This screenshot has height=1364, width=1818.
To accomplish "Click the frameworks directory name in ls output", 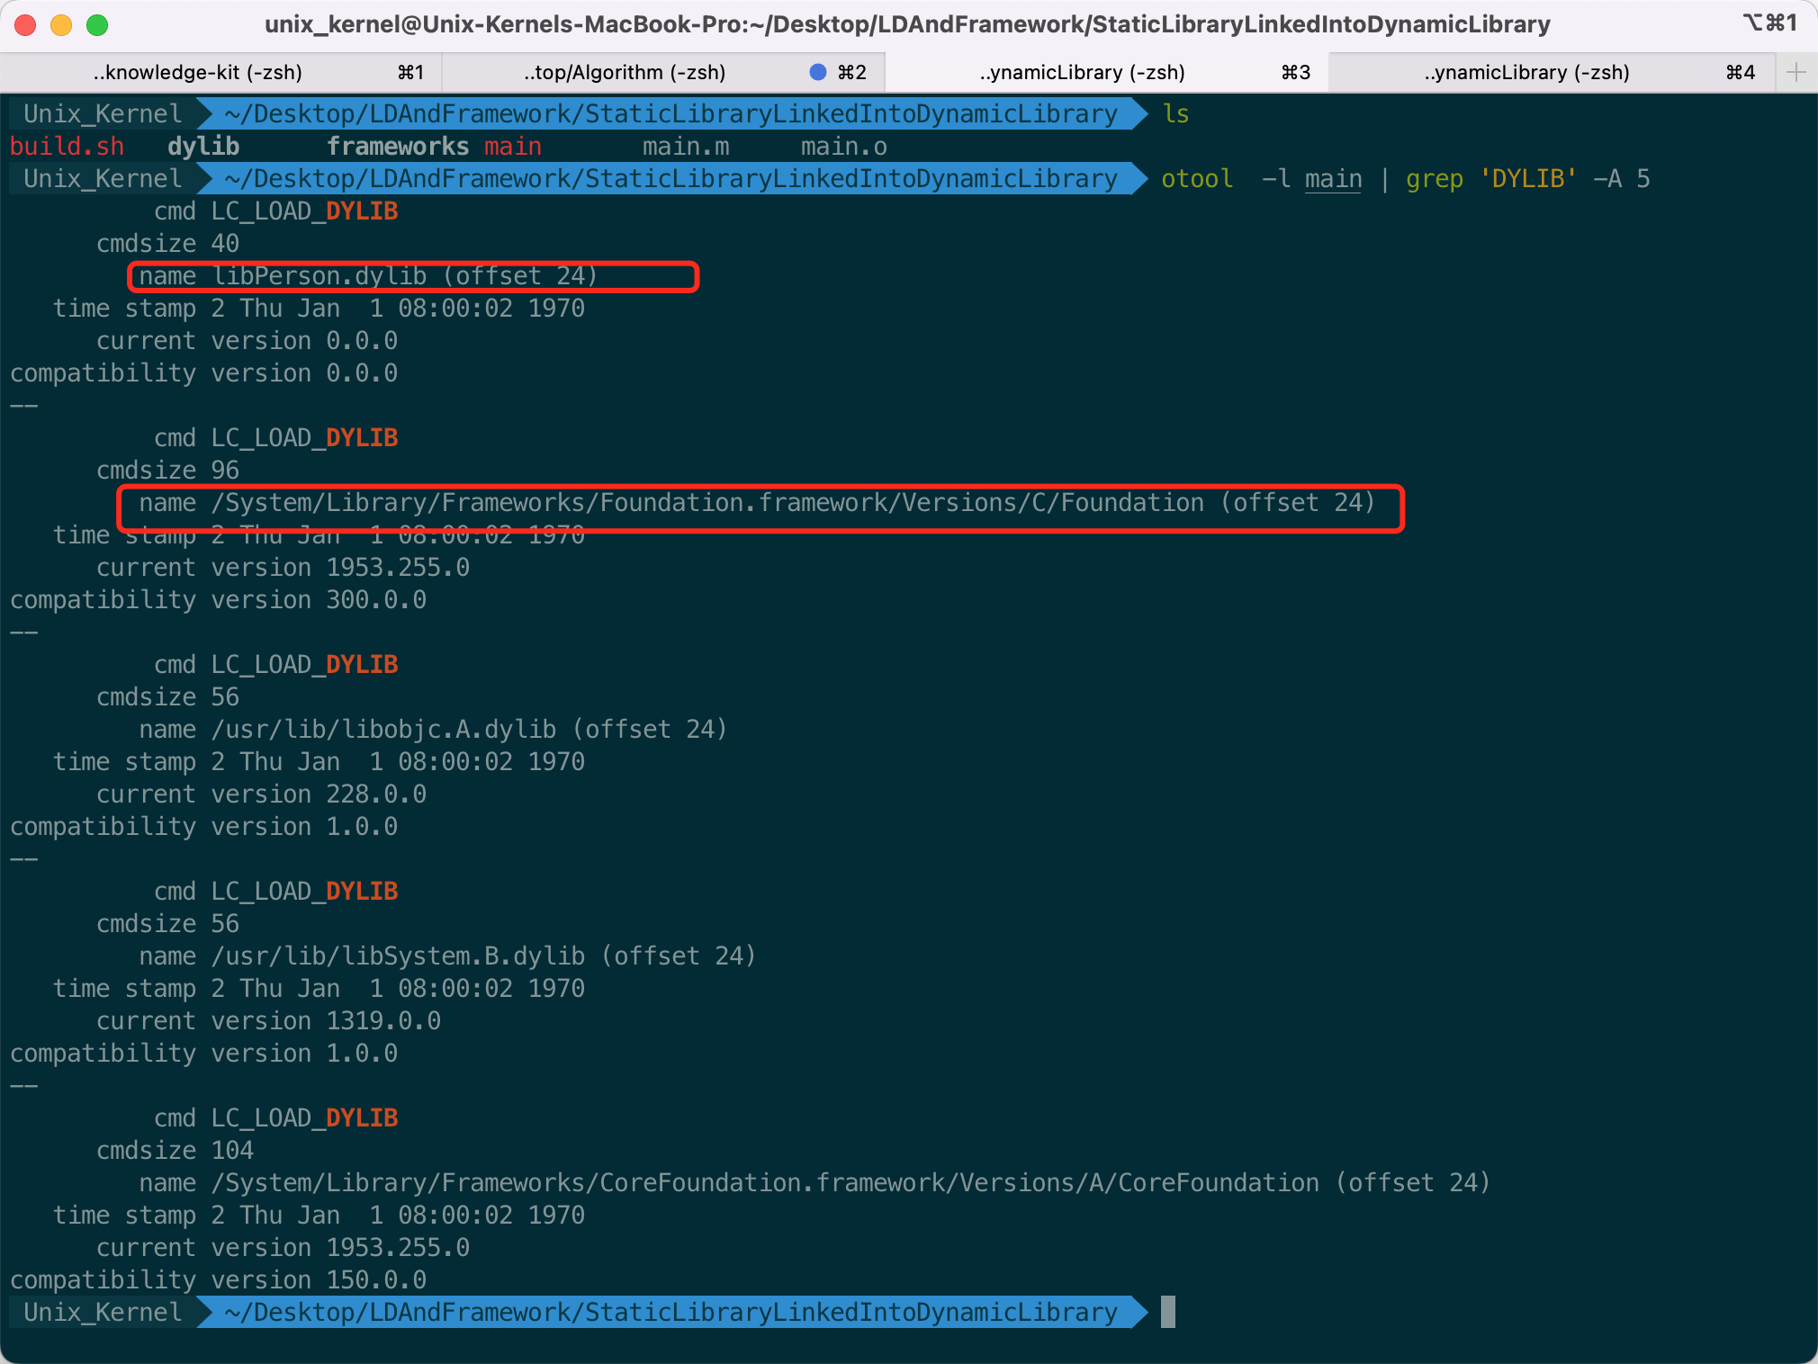I will pyautogui.click(x=398, y=147).
